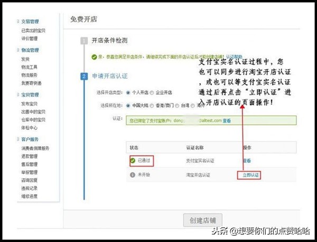Image resolution: width=317 pixels, height=242 pixels.
Task: Click the 状态 column header
Action: tap(134, 147)
